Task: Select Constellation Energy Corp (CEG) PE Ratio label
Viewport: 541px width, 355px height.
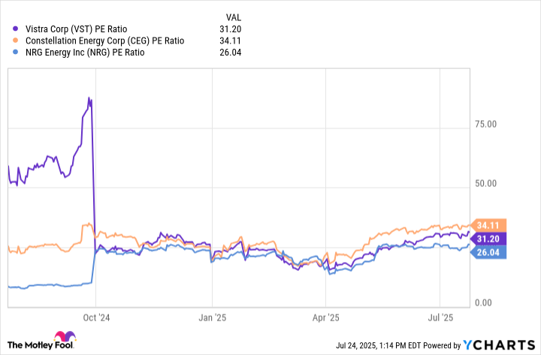Action: point(105,41)
